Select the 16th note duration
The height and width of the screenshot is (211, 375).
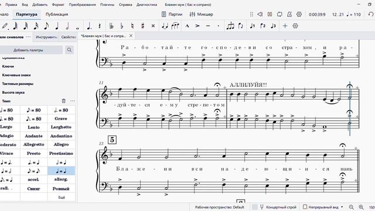pyautogui.click(x=36, y=26)
